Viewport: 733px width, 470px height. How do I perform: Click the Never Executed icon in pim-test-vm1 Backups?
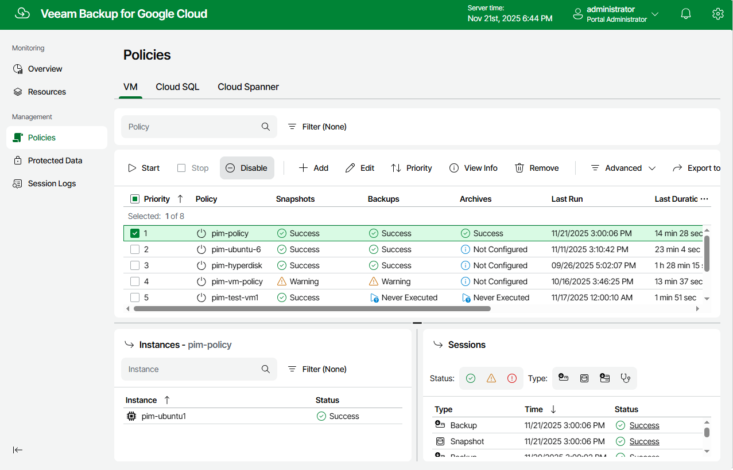pos(374,298)
